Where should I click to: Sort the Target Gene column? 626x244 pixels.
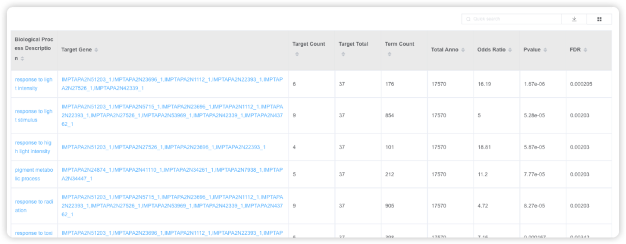click(x=96, y=50)
